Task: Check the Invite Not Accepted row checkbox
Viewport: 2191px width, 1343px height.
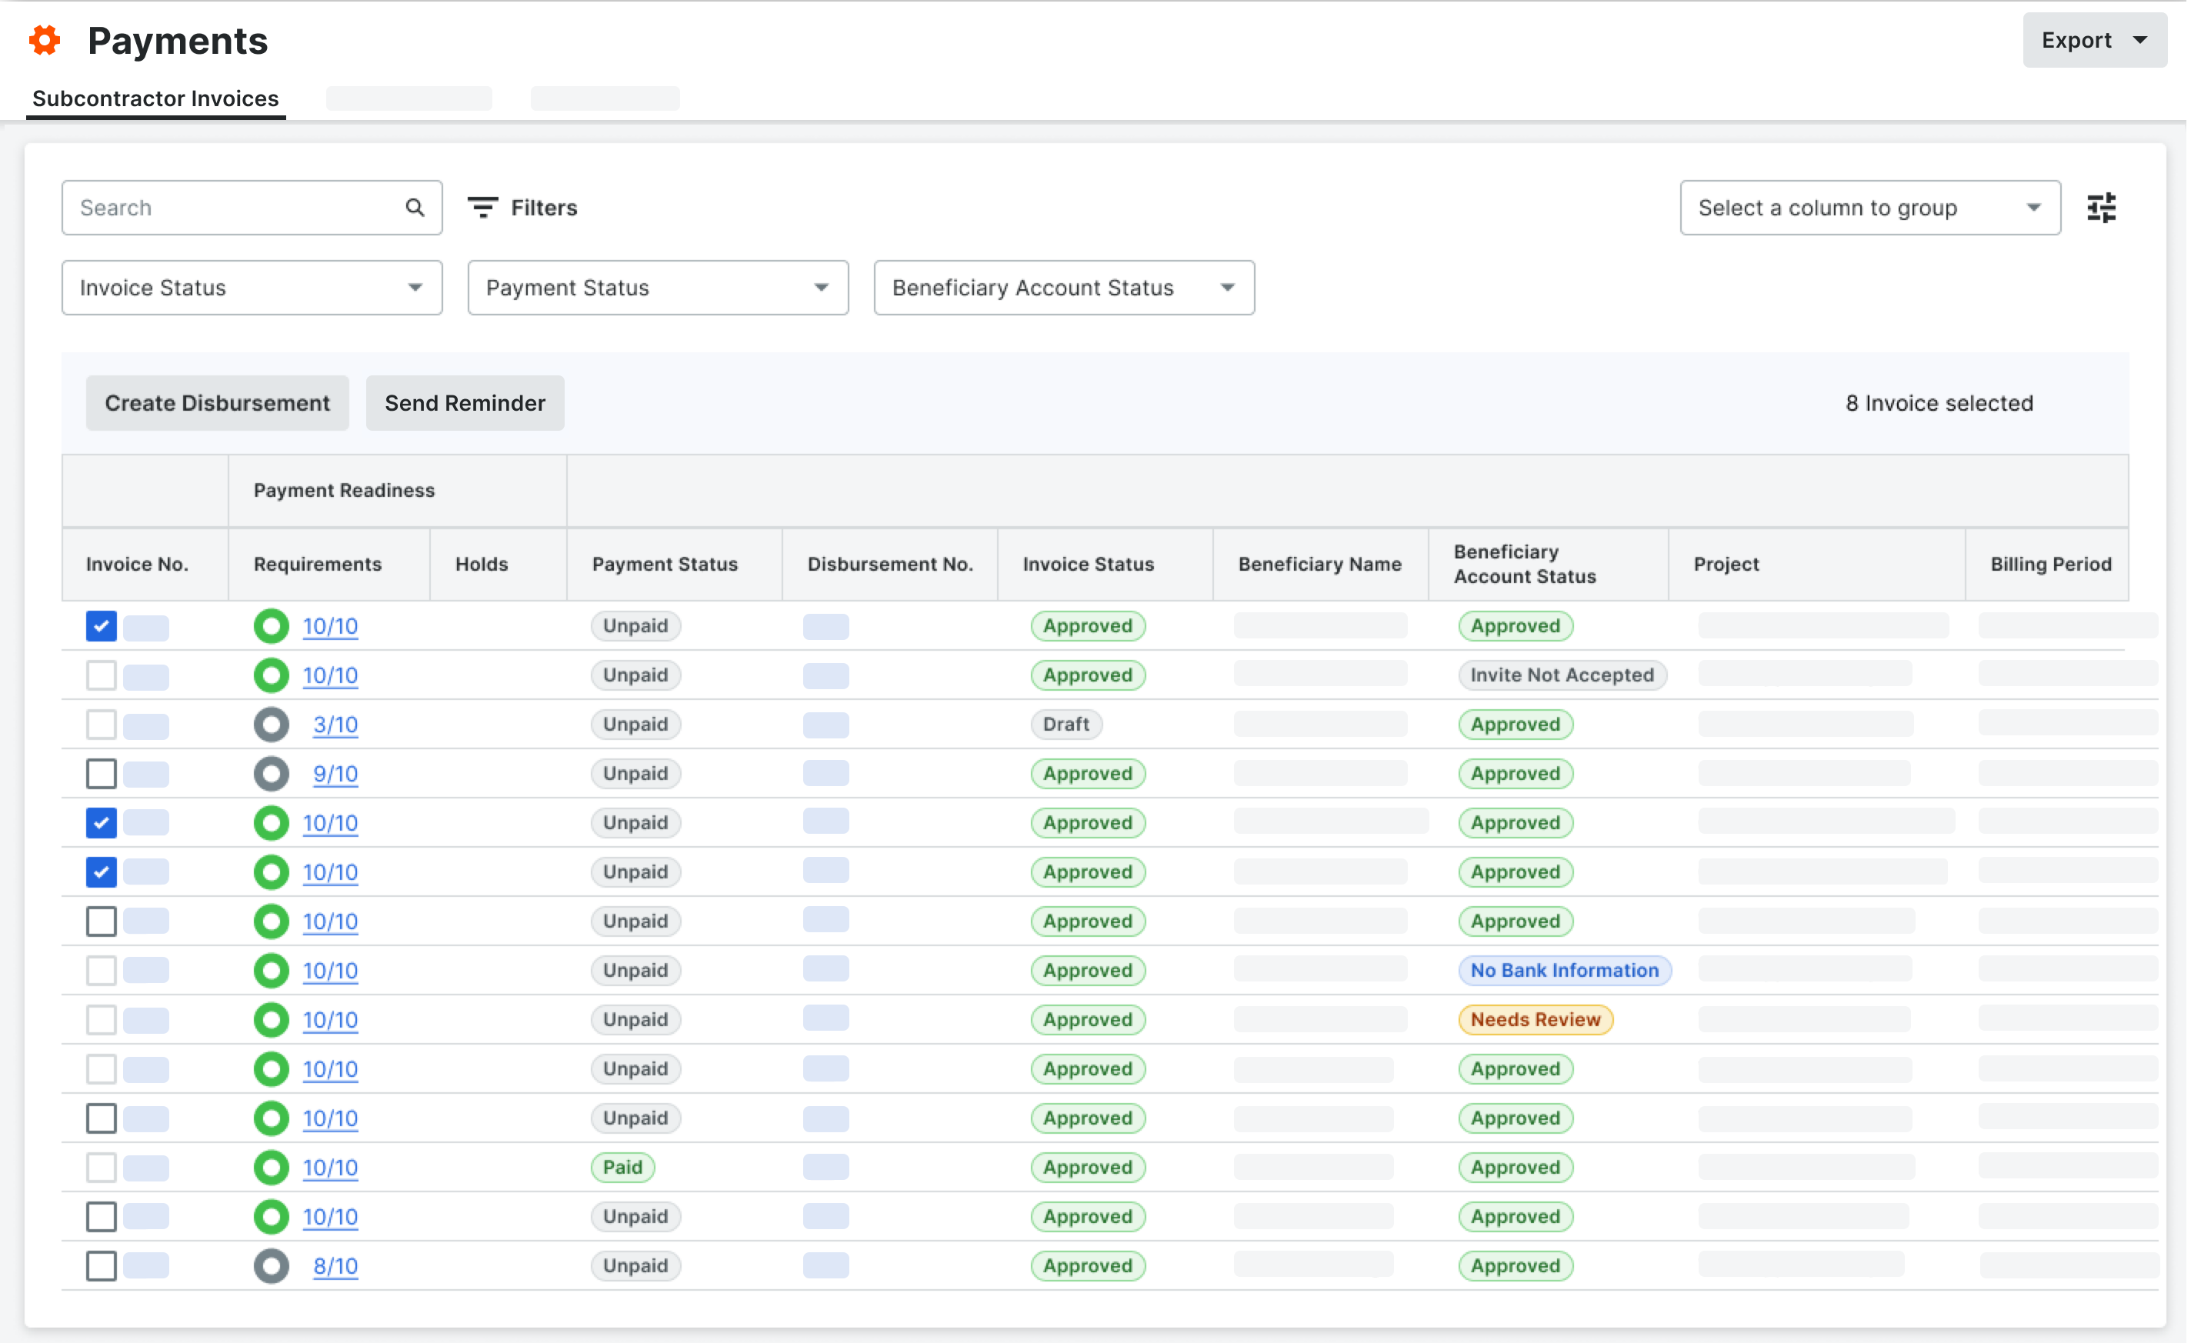Action: coord(102,675)
